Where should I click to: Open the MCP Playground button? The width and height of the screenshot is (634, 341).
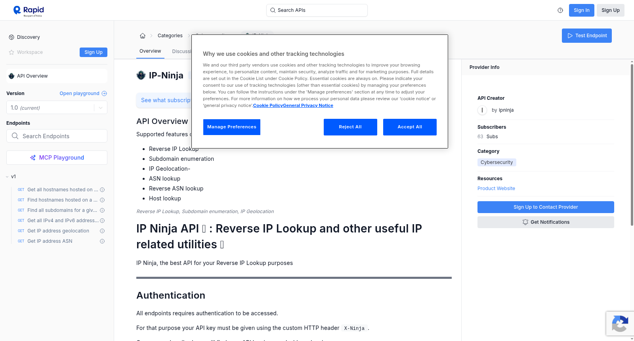click(57, 158)
